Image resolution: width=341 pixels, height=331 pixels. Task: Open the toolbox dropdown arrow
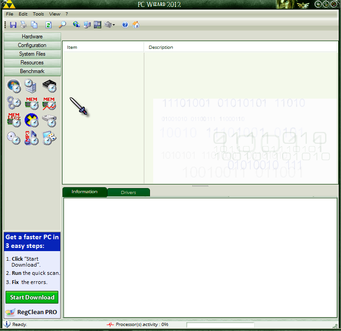click(x=114, y=25)
